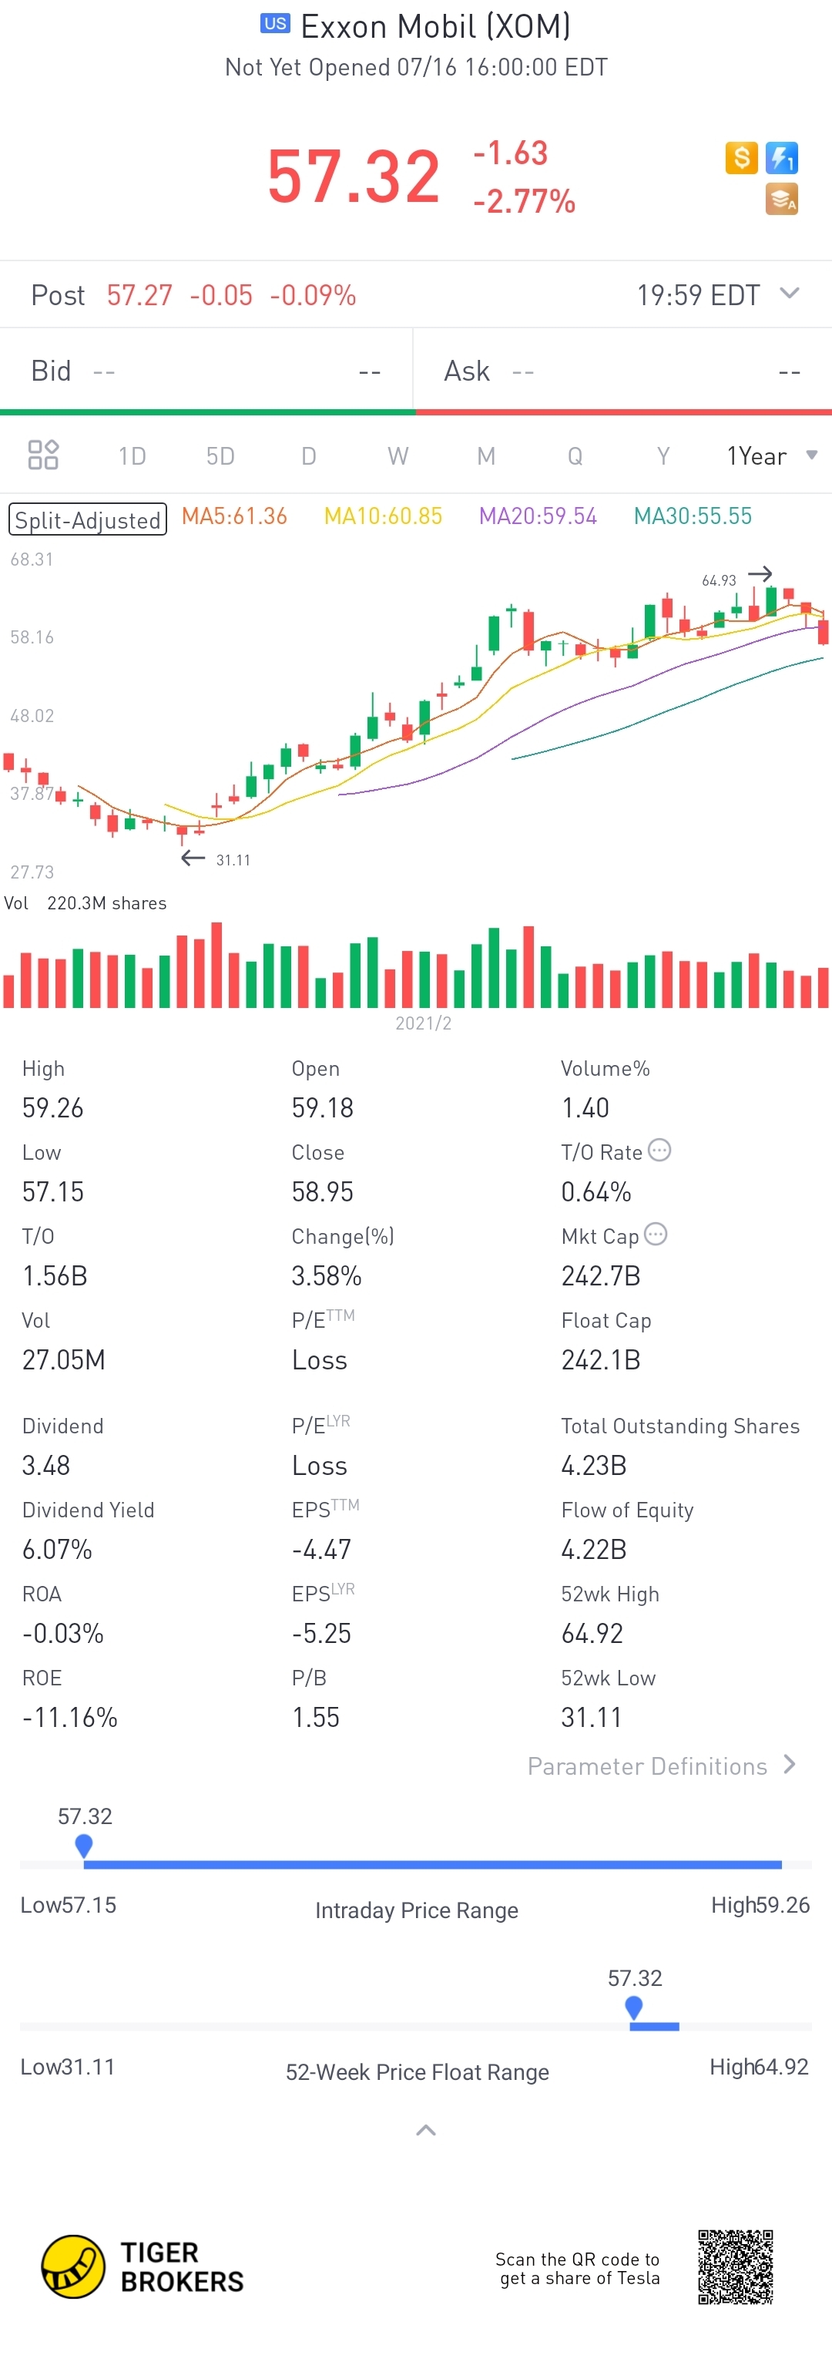Tap the Tiger Brokers logo
This screenshot has height=2372, width=832.
click(143, 2267)
